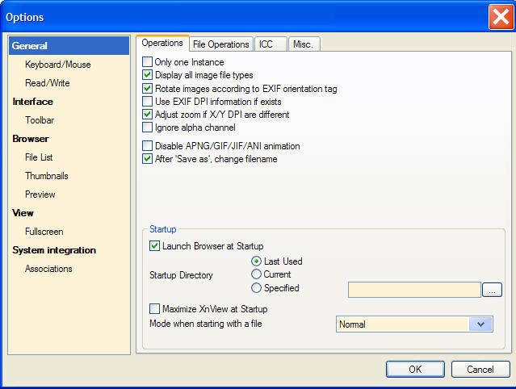Viewport: 516px width, 389px height.
Task: Enable Use EXIF DPI information if exists
Action: click(x=147, y=101)
